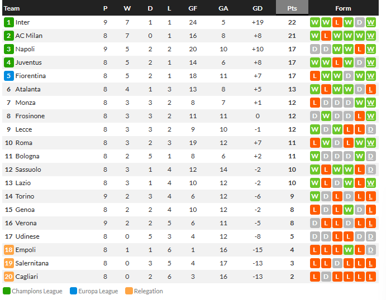The width and height of the screenshot is (386, 300).
Task: Sort table by GD column header
Action: tap(258, 8)
